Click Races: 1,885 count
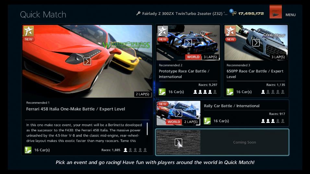Image resolution: width=310 pixels, height=174 pixels. 111,150
